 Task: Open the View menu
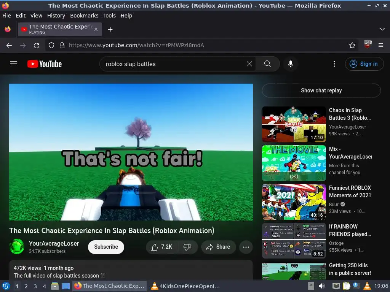[36, 16]
